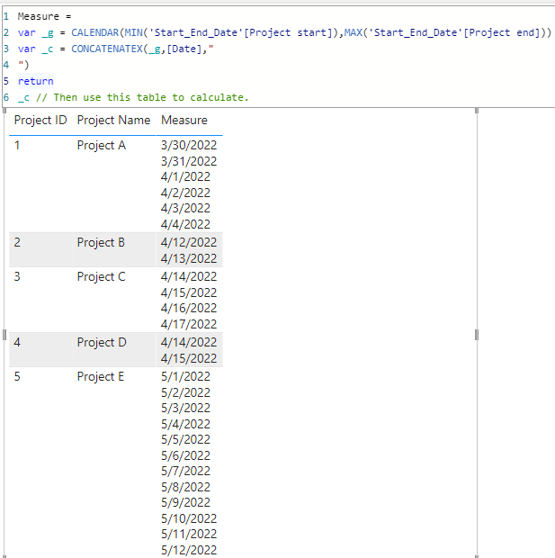The height and width of the screenshot is (558, 555).
Task: Click the table visual's left resize handle
Action: (4, 335)
